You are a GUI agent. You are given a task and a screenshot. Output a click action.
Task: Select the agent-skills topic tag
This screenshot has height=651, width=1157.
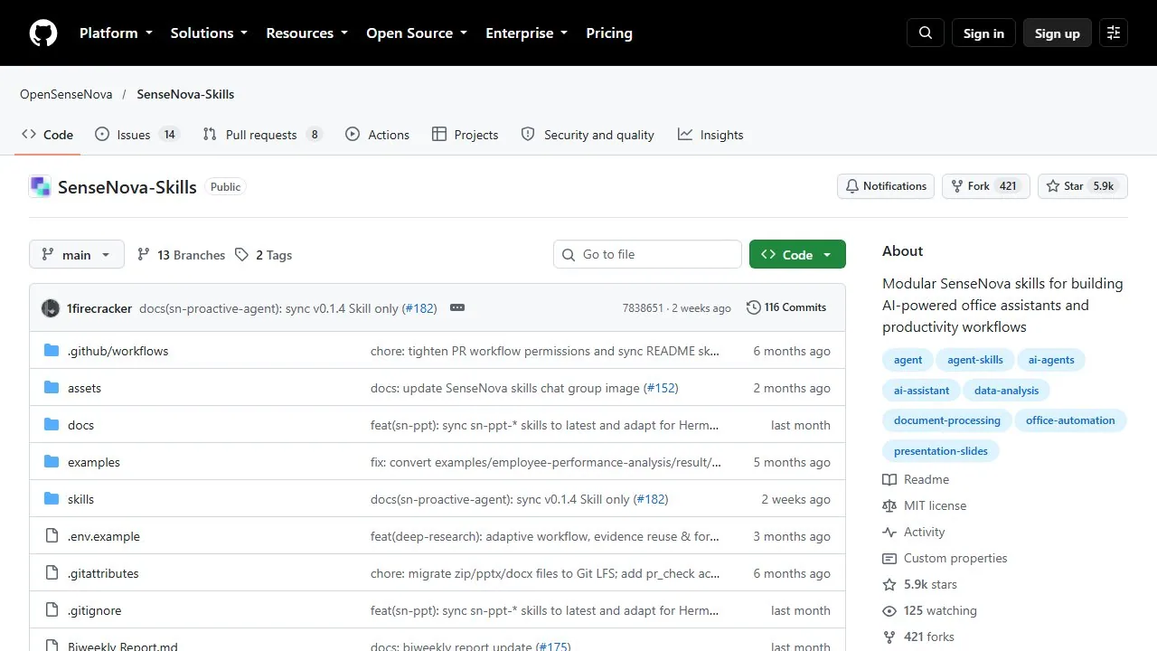coord(975,360)
